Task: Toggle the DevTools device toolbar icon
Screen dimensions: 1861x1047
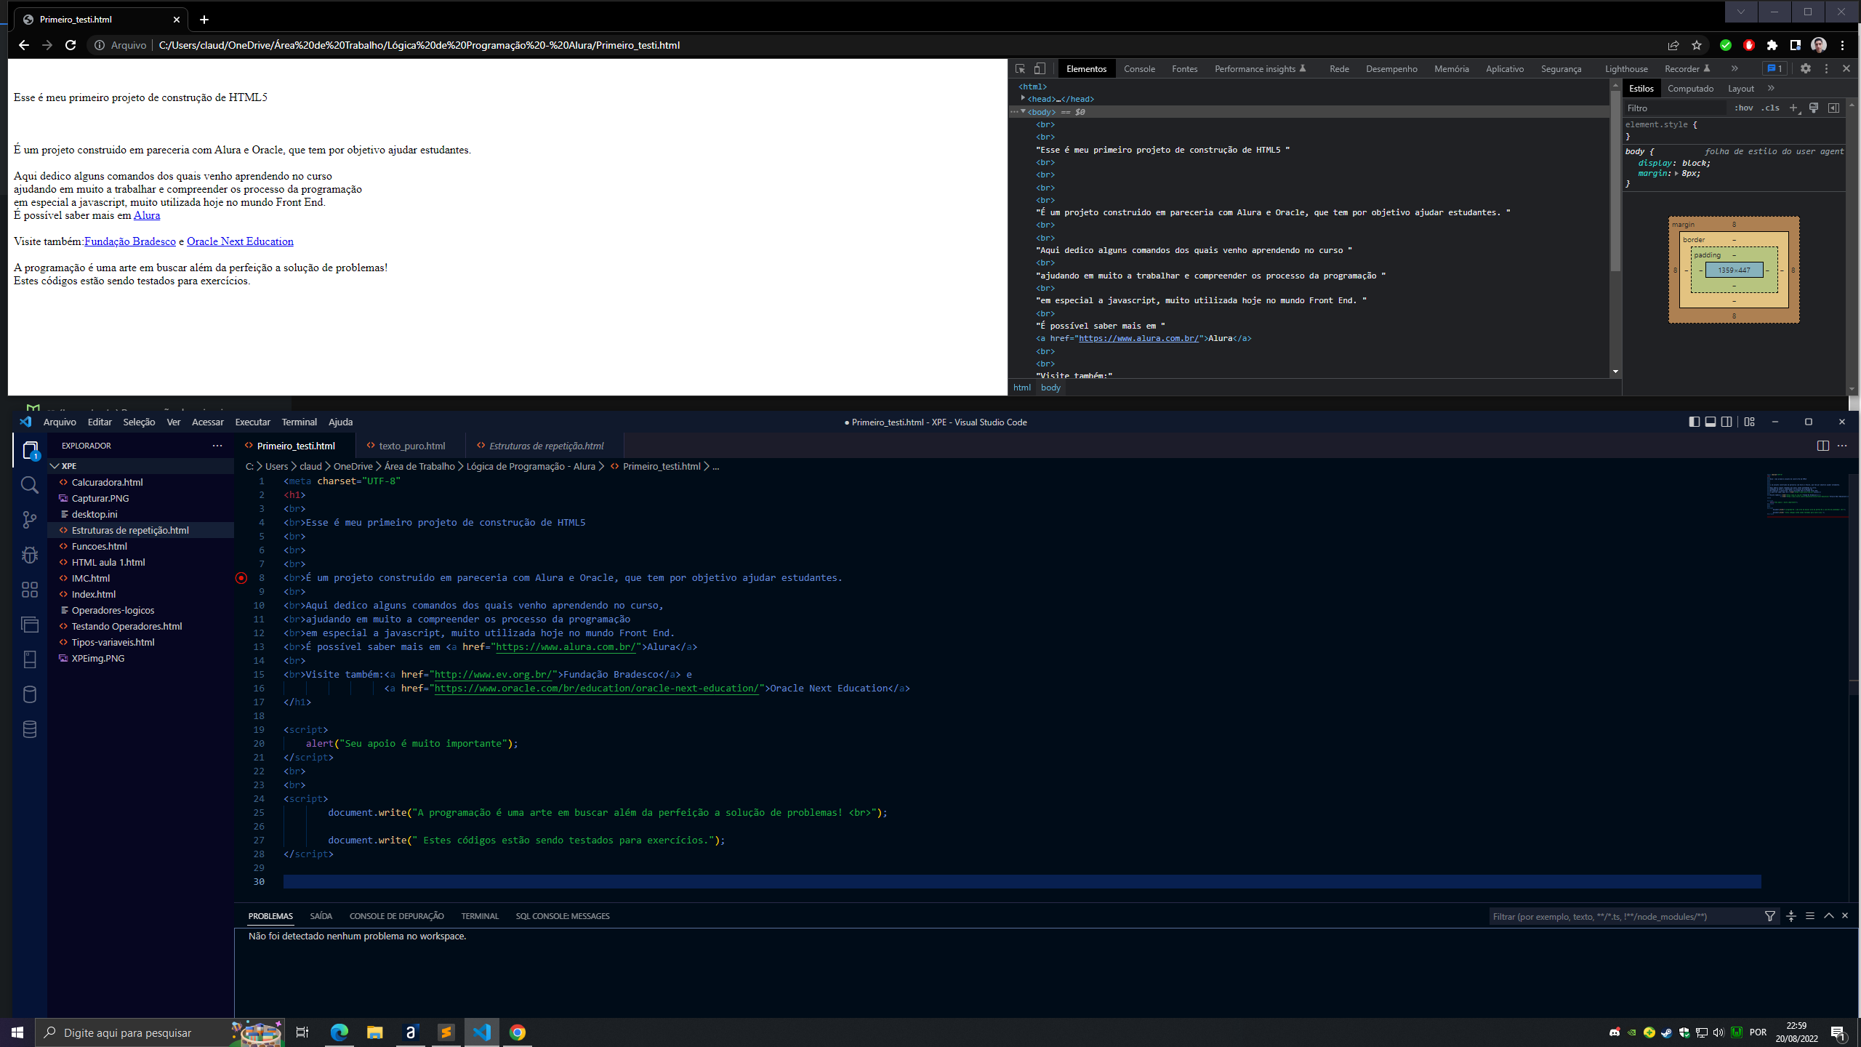Action: 1040,68
